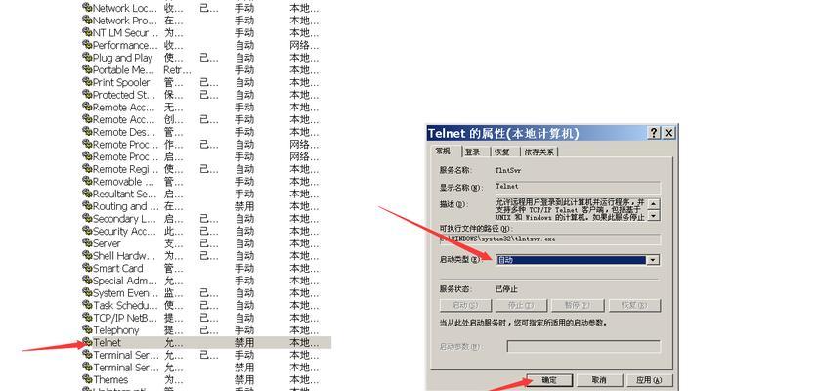Select the Themes service gear icon
819x391 pixels.
[87, 379]
